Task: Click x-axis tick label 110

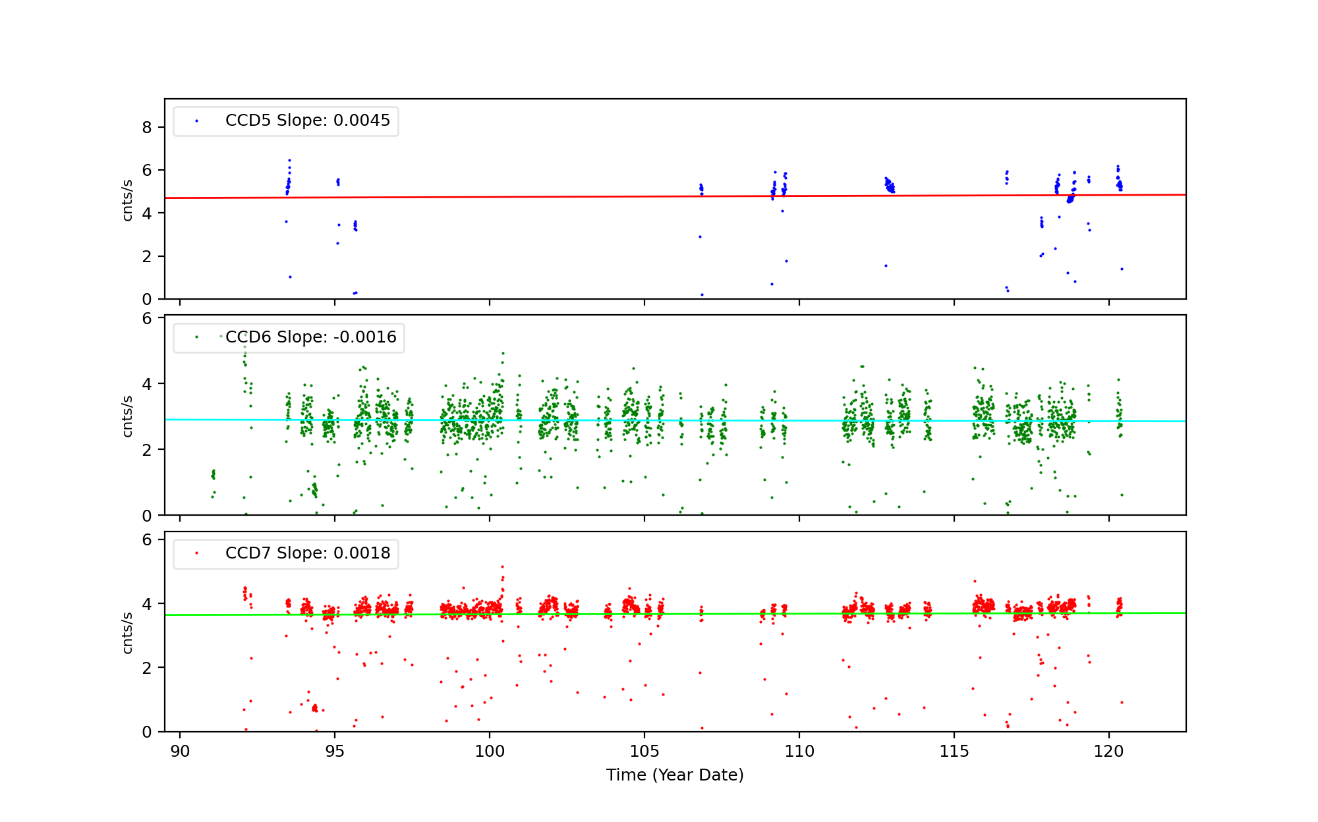Action: 799,752
